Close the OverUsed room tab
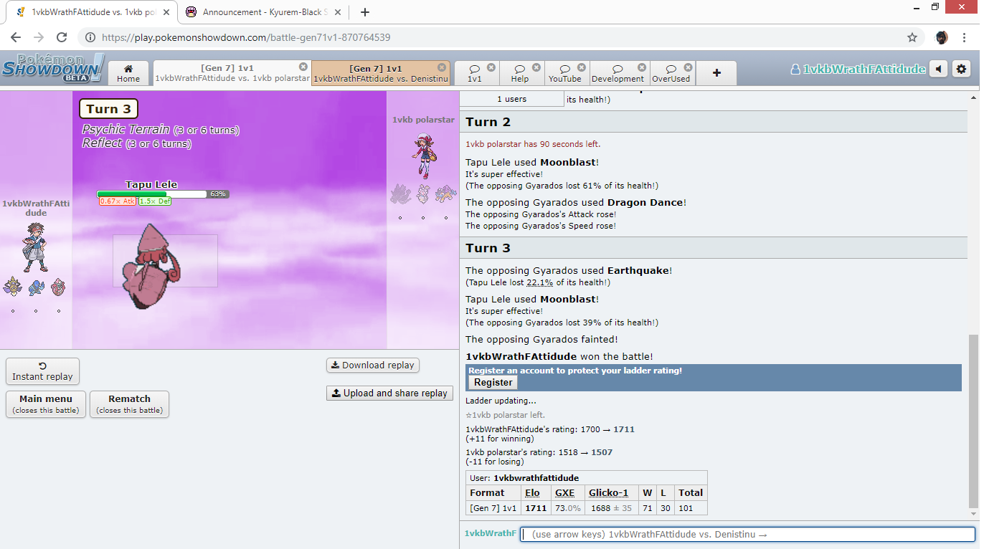Screen dimensions: 984x549 coord(687,67)
